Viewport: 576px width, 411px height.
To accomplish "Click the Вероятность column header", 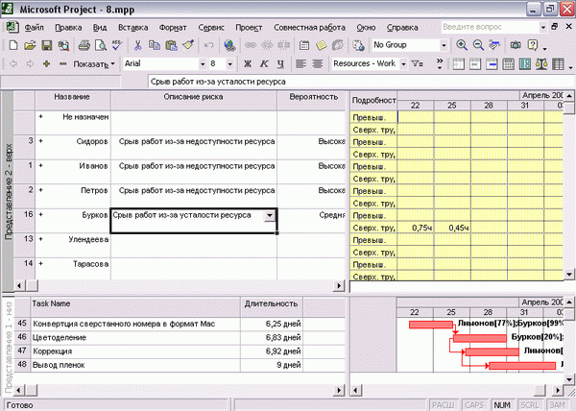I will click(312, 101).
